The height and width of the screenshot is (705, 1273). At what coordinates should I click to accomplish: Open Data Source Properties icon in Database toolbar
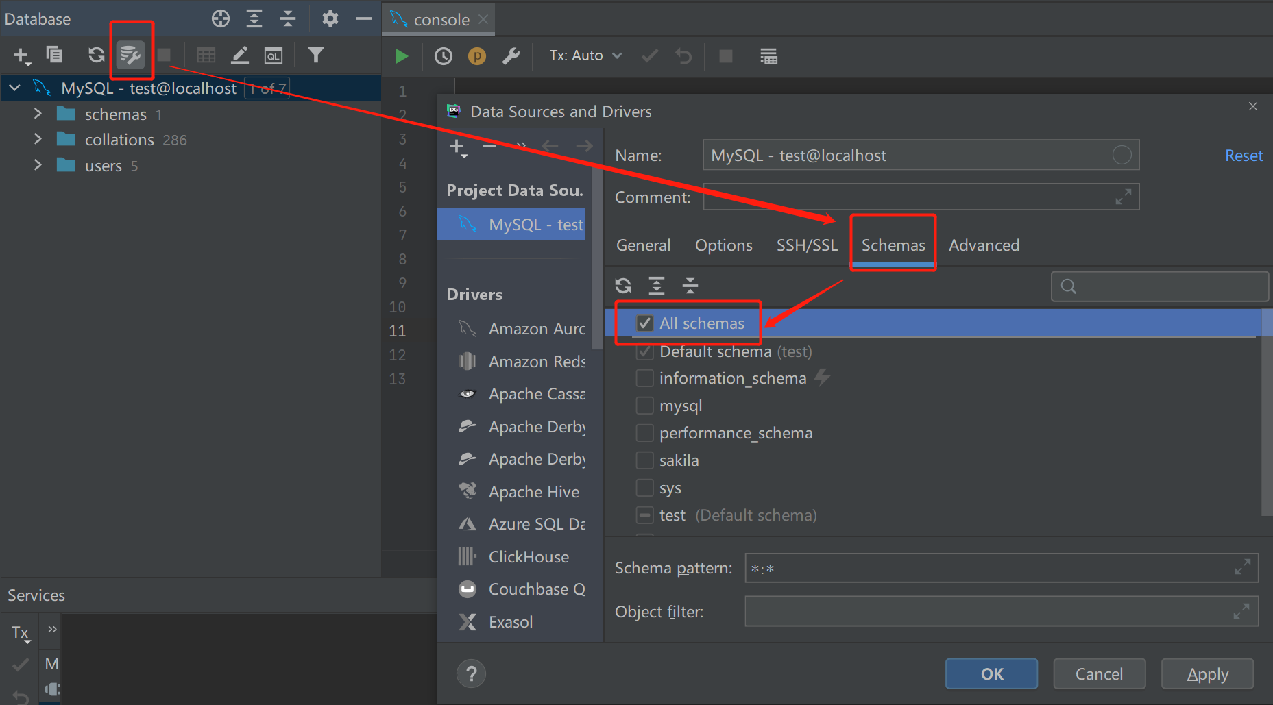(x=130, y=55)
